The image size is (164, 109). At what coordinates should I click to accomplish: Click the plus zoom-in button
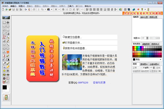(x=151, y=38)
